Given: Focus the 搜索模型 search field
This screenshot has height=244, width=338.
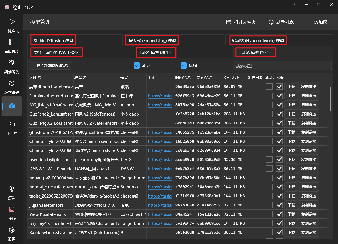Looking at the screenshot, I should [x=282, y=65].
